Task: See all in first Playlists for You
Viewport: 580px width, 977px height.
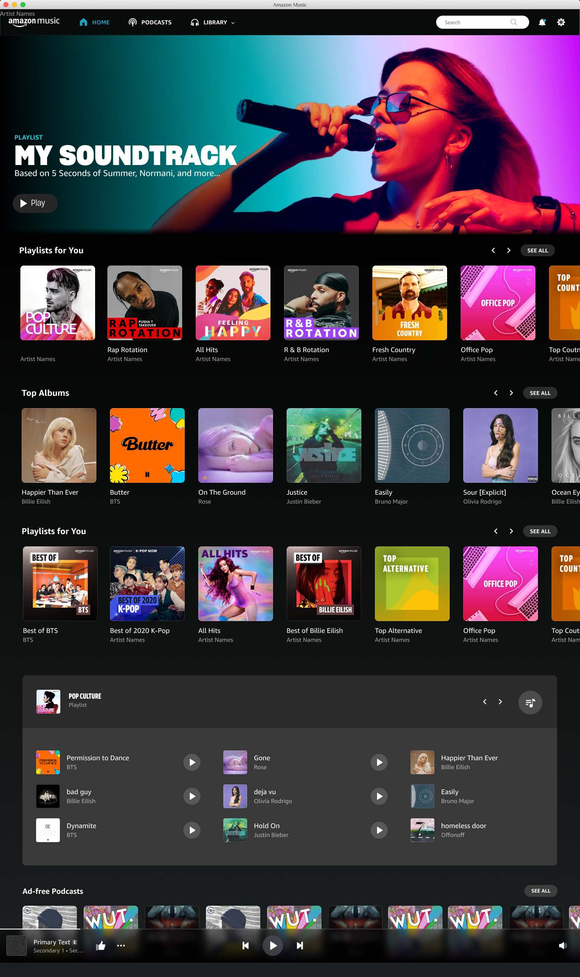Action: (x=538, y=250)
